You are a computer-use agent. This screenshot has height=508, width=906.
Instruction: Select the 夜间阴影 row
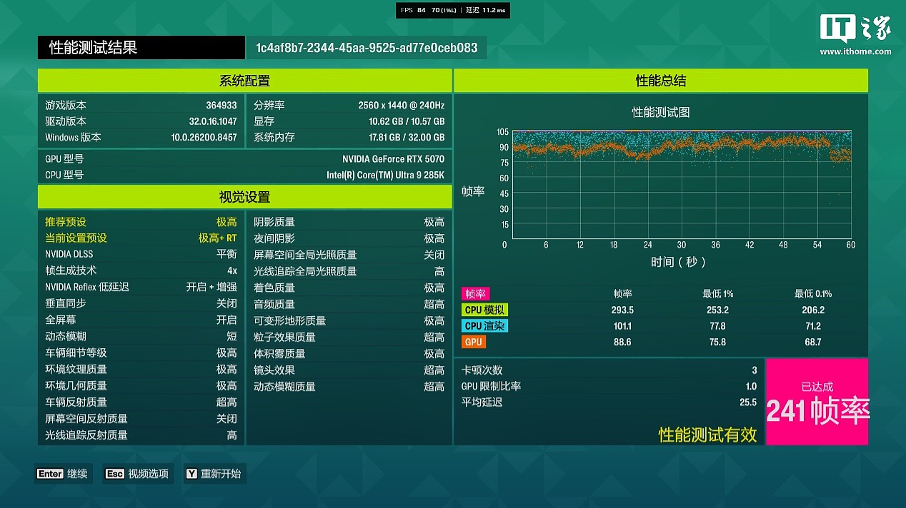click(x=349, y=238)
